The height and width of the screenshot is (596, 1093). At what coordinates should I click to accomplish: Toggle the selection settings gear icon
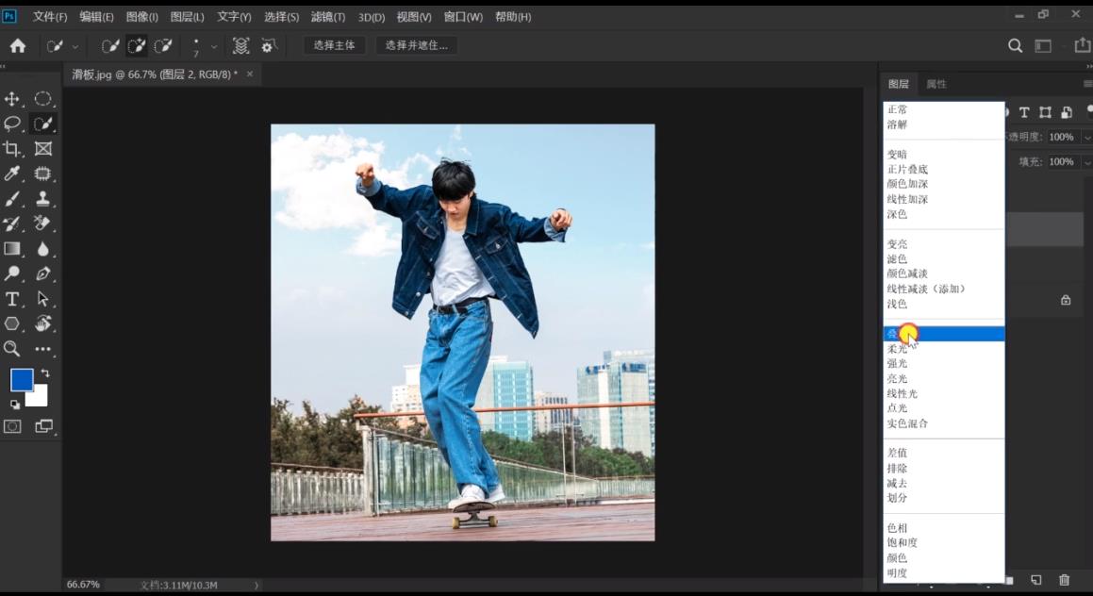[269, 46]
